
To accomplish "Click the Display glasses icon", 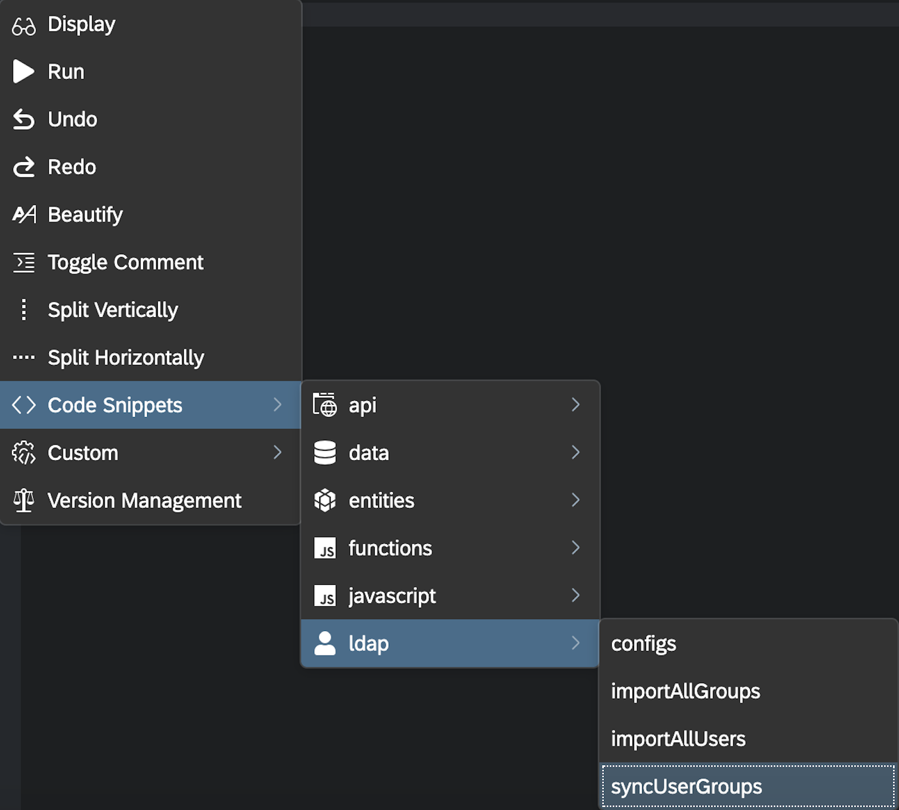I will [23, 24].
